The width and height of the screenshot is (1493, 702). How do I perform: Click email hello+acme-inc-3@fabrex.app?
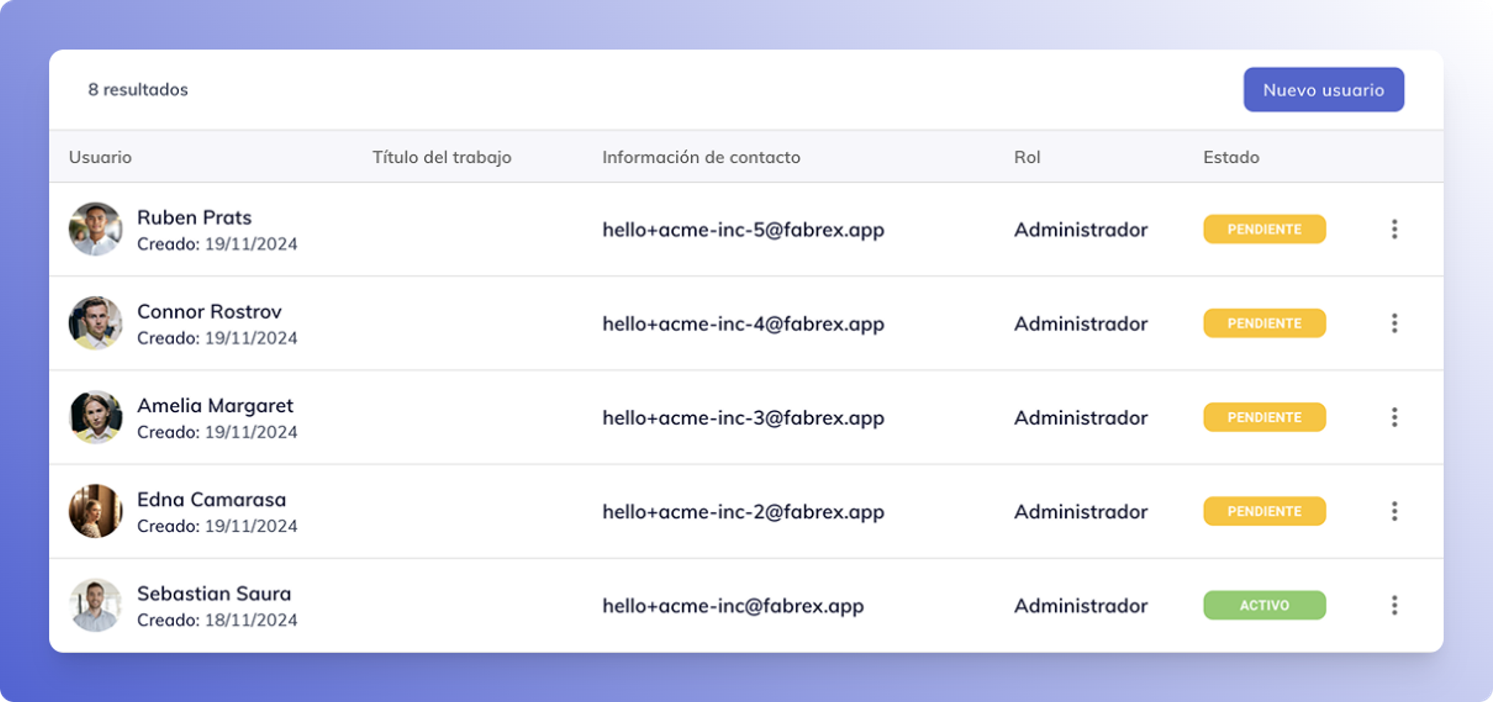coord(744,417)
